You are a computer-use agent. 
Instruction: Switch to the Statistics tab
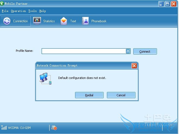point(44,21)
